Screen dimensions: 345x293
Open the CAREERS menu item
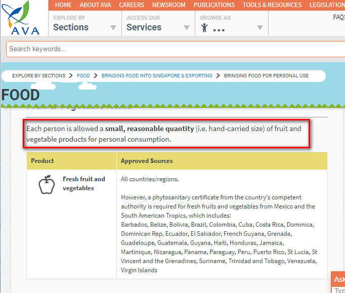click(x=132, y=5)
